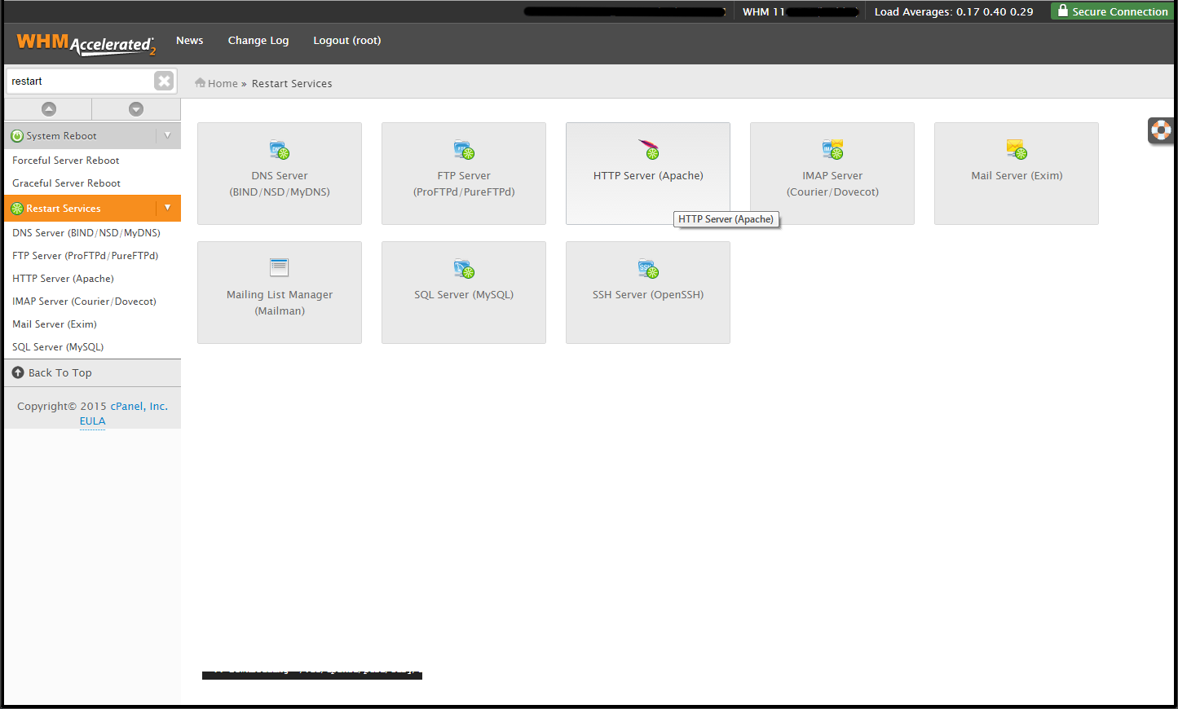Click the SQL Server (MySQL) tile label

coord(464,295)
